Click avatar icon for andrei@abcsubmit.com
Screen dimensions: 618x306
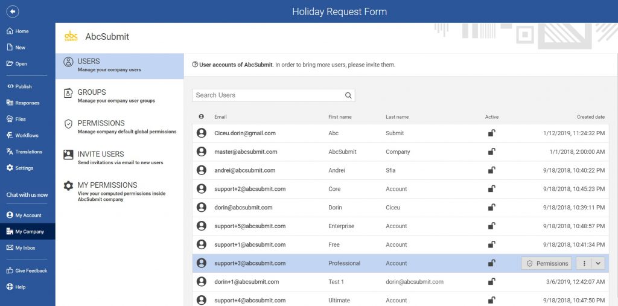(x=202, y=170)
